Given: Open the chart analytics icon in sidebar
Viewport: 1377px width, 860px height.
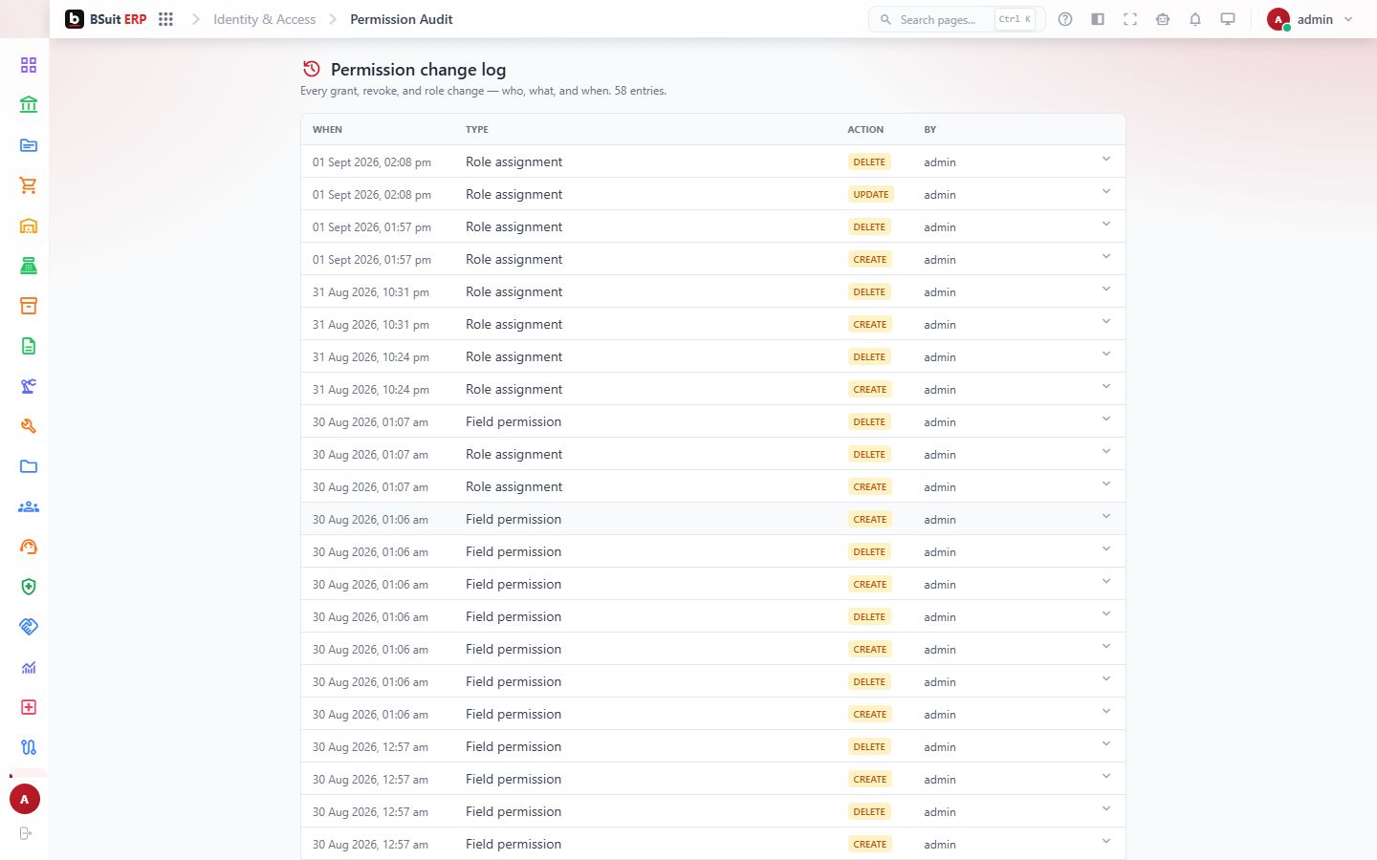Looking at the screenshot, I should tap(29, 667).
